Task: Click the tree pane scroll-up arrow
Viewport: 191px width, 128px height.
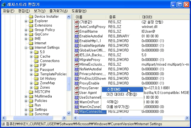Action: coord(69,17)
